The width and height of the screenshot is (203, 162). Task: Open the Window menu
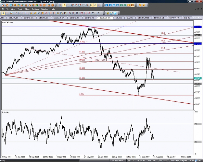tap(45, 9)
